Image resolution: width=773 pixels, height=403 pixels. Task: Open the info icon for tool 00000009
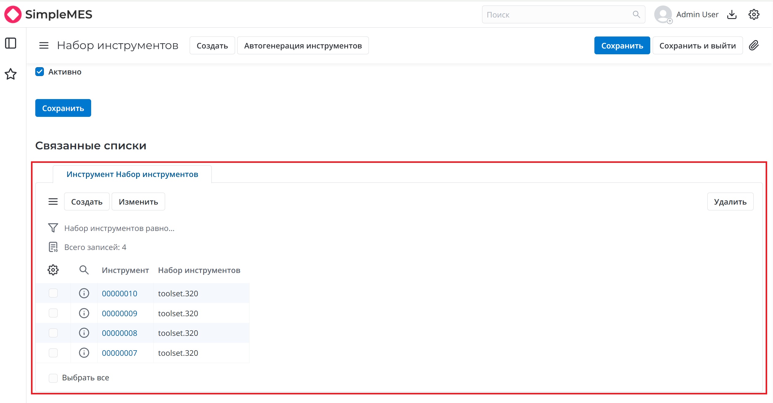[84, 313]
